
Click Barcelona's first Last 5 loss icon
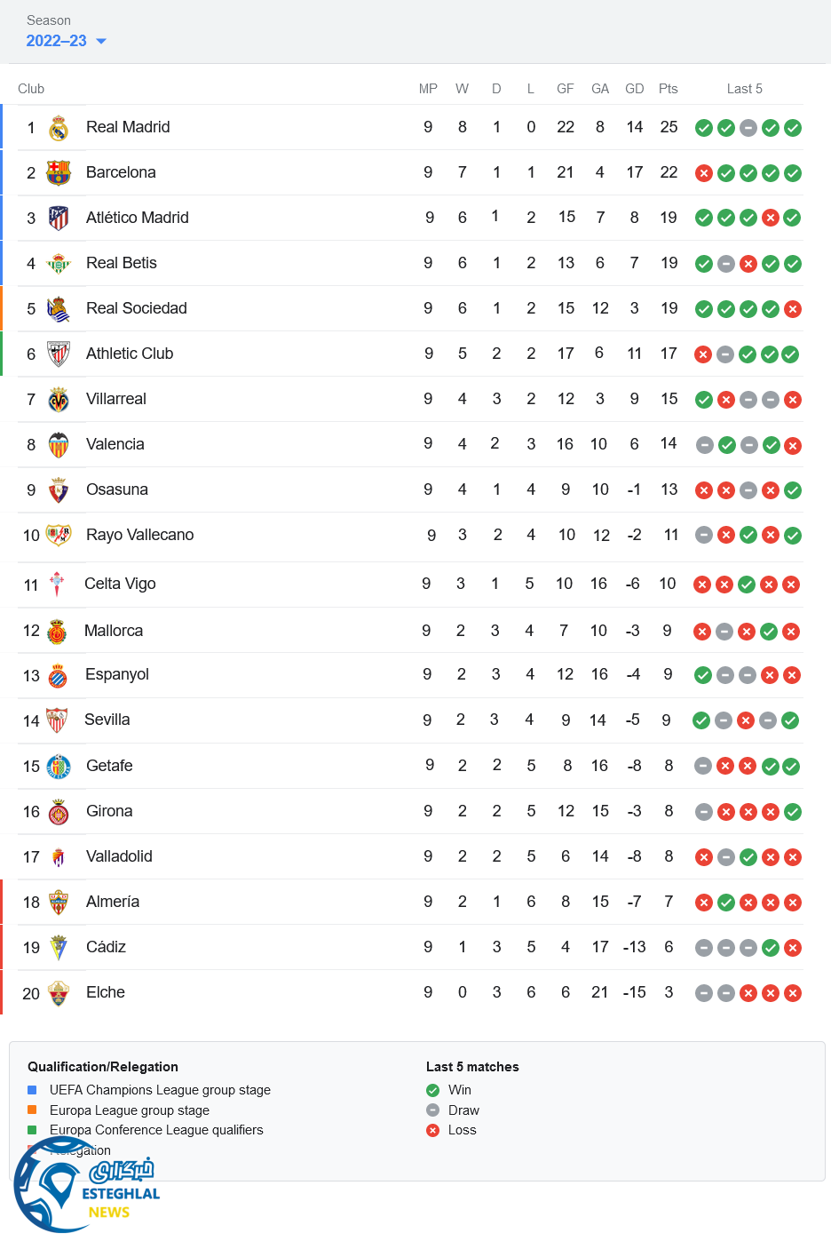point(704,173)
